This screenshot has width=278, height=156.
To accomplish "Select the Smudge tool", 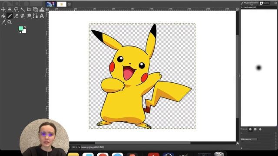I will pos(29,16).
